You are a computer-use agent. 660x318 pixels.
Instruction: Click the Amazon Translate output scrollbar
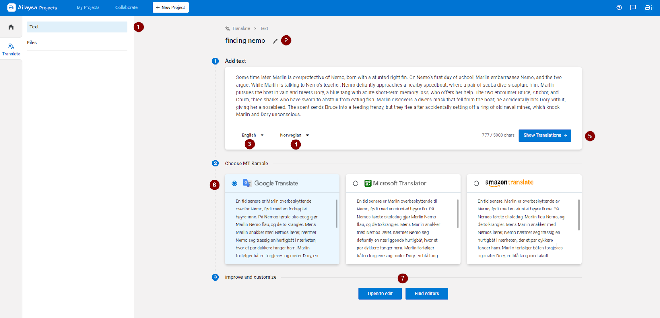click(x=579, y=215)
